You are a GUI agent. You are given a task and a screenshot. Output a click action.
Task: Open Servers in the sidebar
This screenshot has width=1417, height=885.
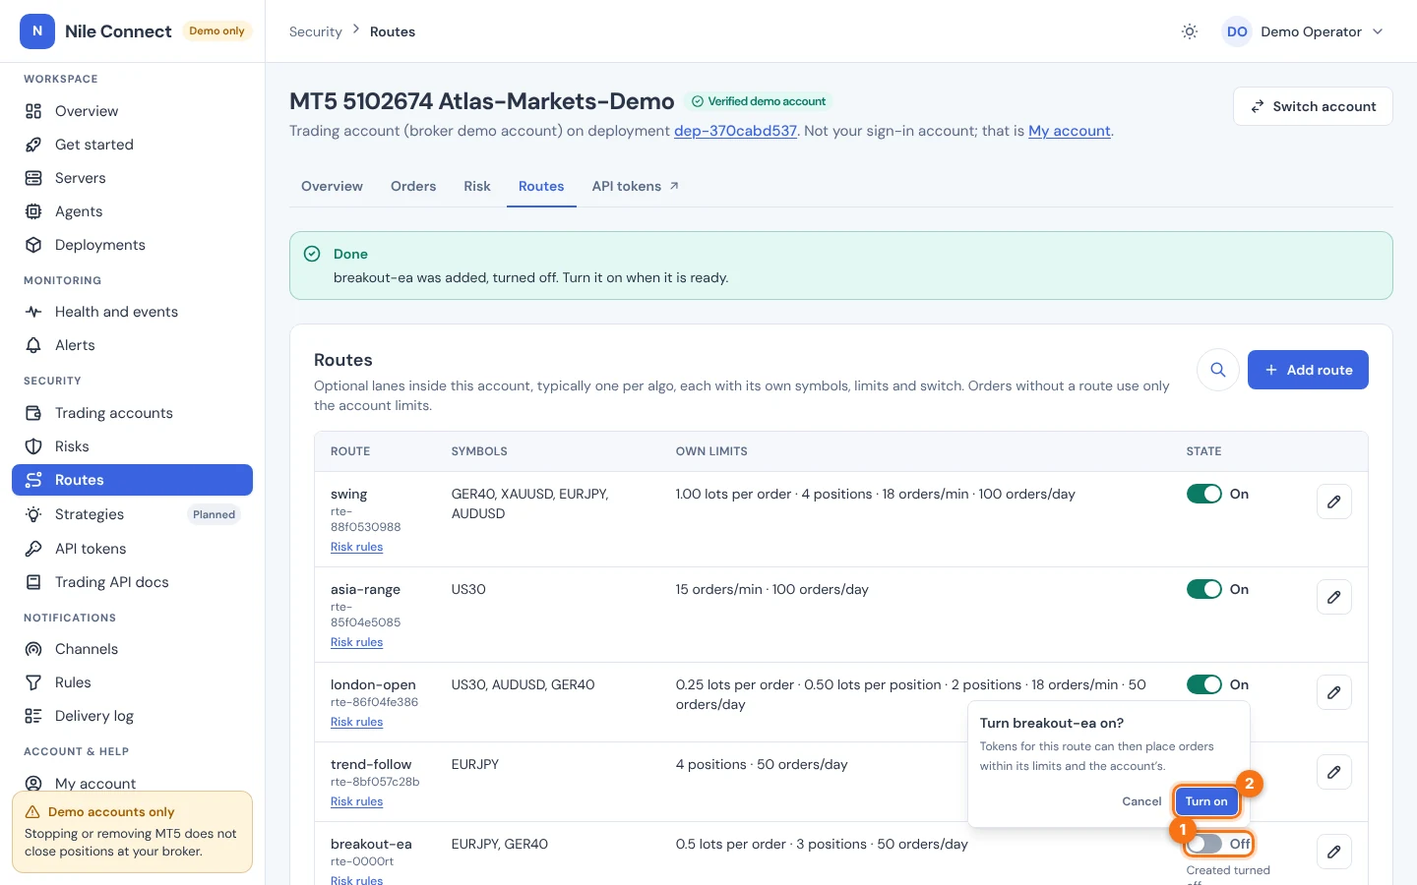[x=132, y=178]
